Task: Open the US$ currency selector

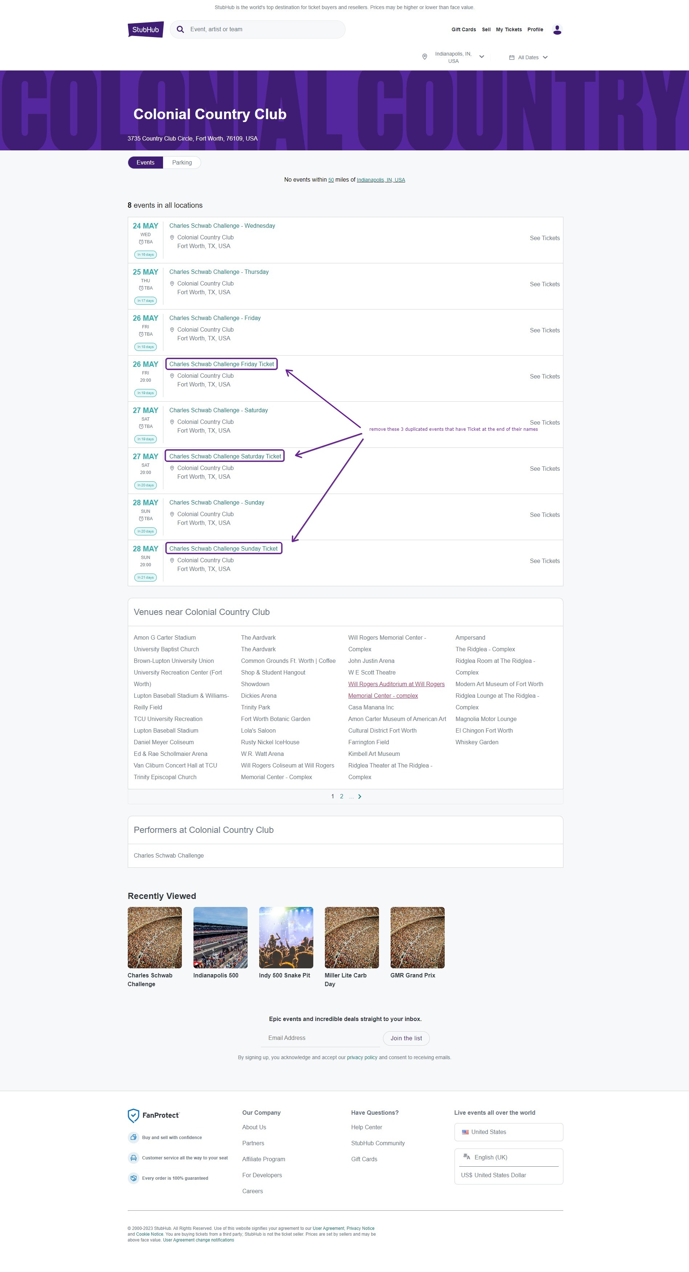Action: pyautogui.click(x=509, y=1175)
